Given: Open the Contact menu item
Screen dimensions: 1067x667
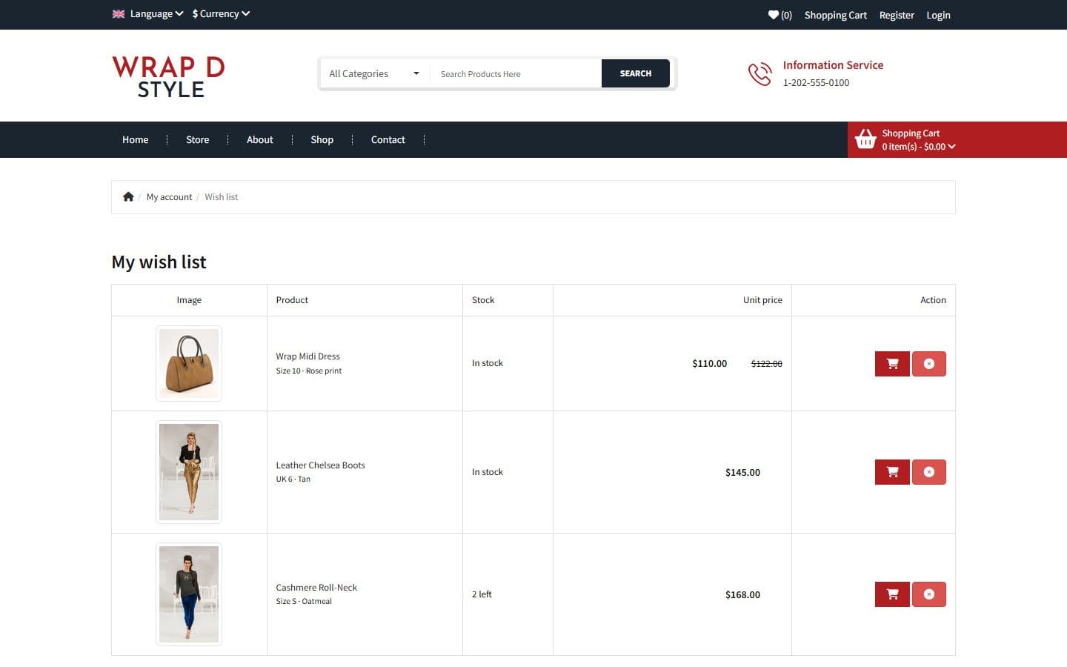Looking at the screenshot, I should click(388, 139).
